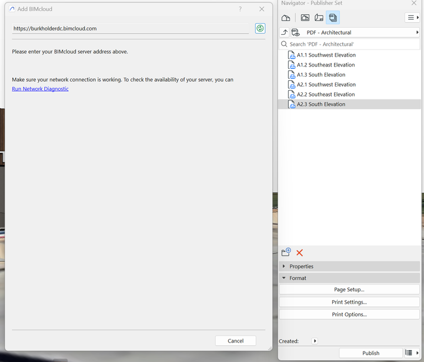The height and width of the screenshot is (362, 424).
Task: Open Page Setup dialog
Action: (x=349, y=290)
